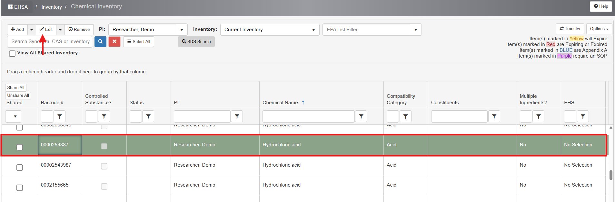Click Chemical Inventory breadcrumb
Viewport: 615px width, 202px height.
96,6
